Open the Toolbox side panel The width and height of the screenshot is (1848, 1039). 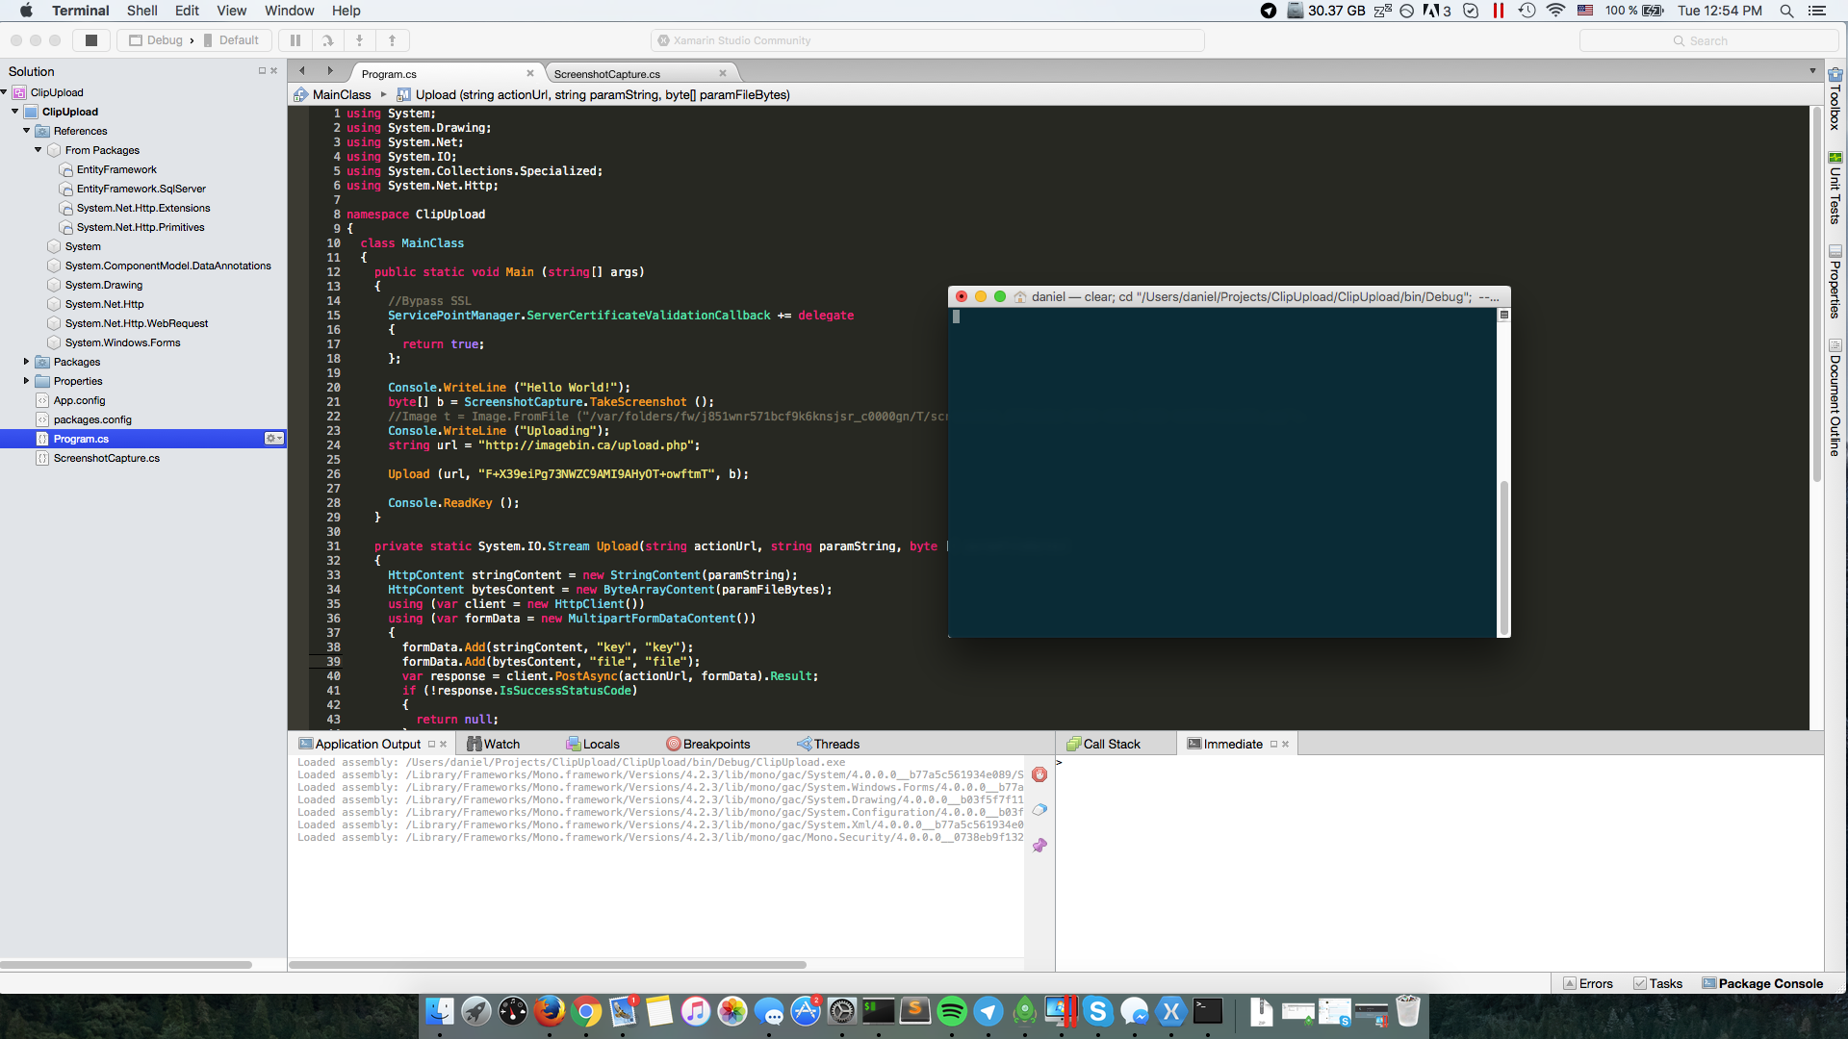[1835, 99]
